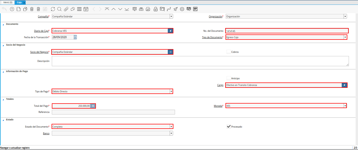The image size is (358, 150).
Task: Open the Estado del Documento dropdown
Action: point(171,127)
